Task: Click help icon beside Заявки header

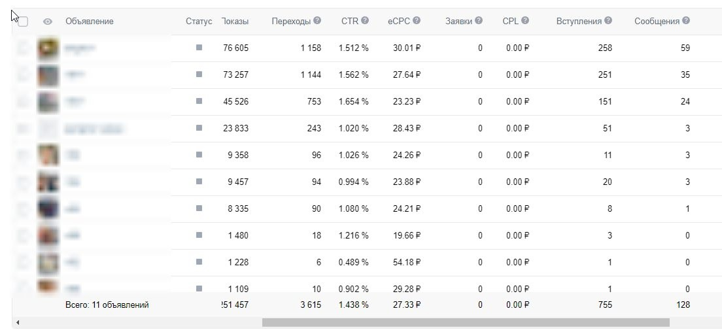Action: click(479, 21)
